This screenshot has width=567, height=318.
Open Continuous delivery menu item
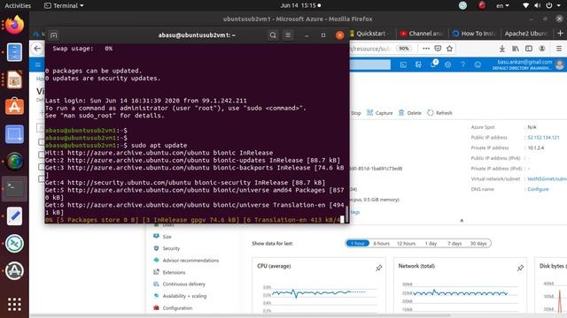(183, 284)
